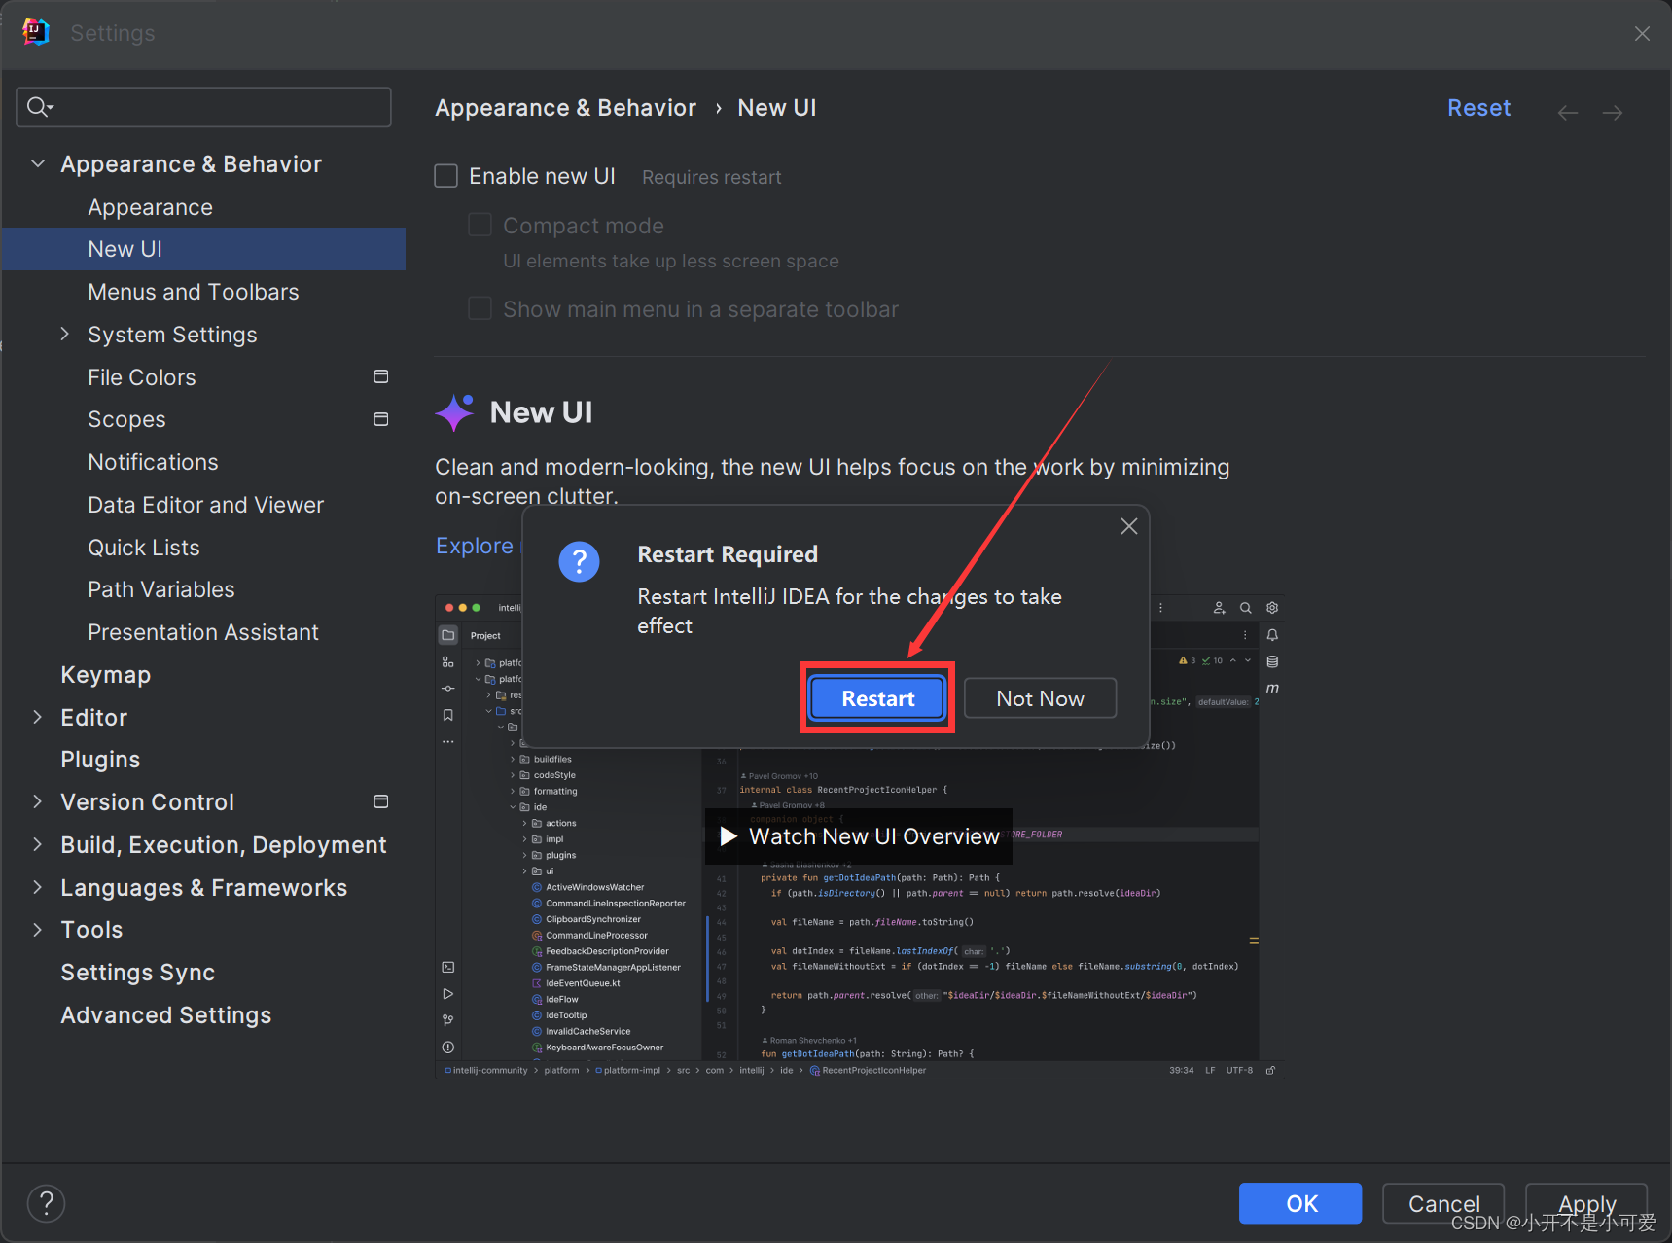Select the New UI settings page

(x=203, y=249)
